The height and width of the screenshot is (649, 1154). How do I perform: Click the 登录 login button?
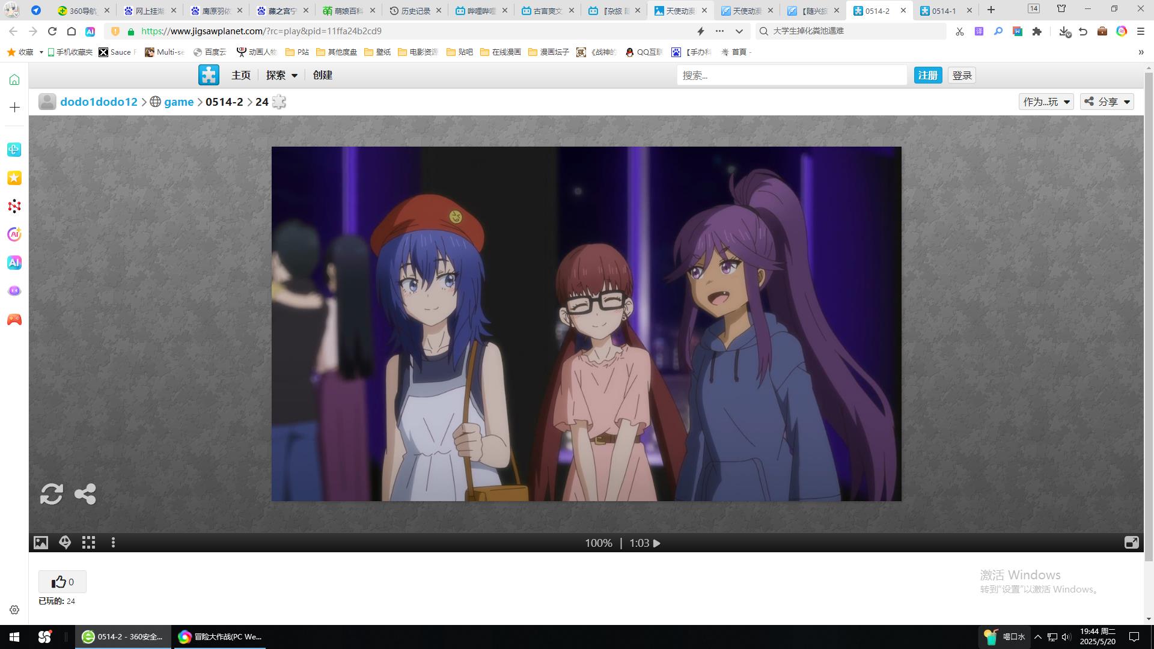[962, 75]
